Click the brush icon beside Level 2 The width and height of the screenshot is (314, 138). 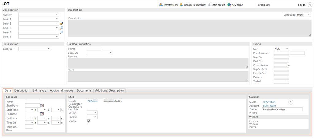61,23
